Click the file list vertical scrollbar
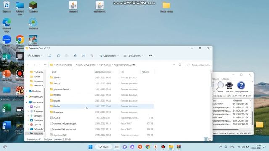The image size is (269, 151). [x=211, y=80]
